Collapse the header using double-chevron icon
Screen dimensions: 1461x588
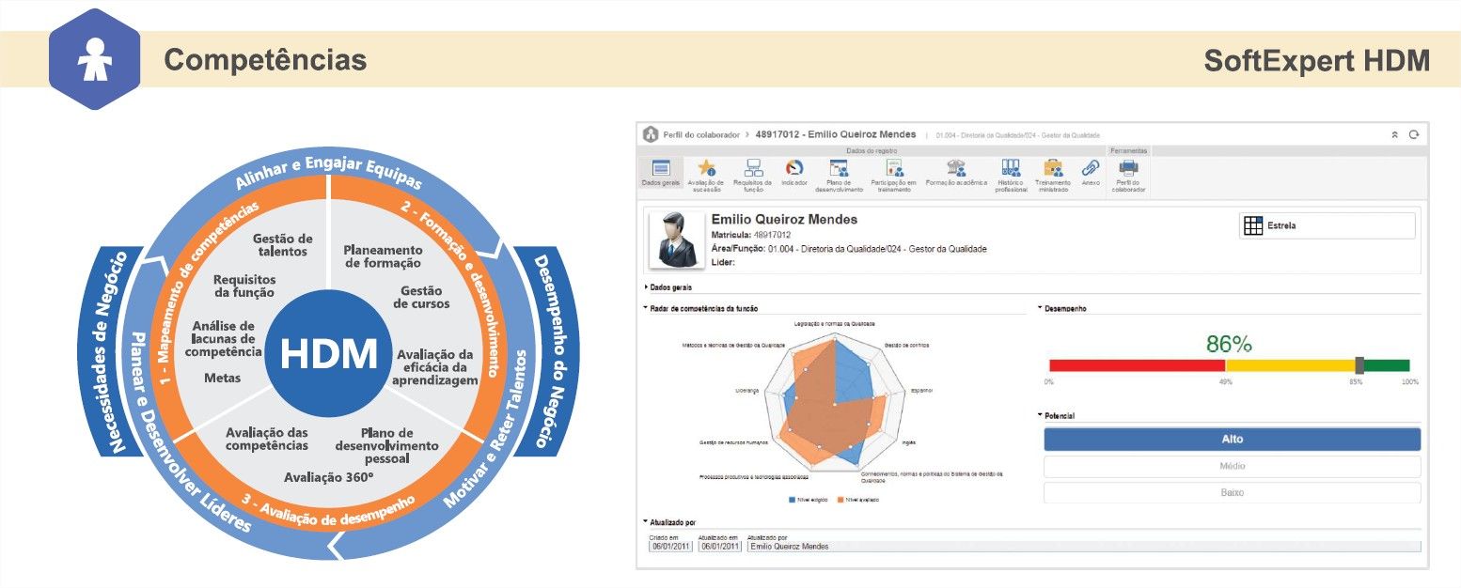pyautogui.click(x=1394, y=135)
